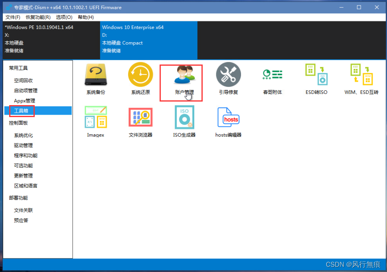Open the WIM、ESD互转 converter
The height and width of the screenshot is (272, 387).
point(361,79)
